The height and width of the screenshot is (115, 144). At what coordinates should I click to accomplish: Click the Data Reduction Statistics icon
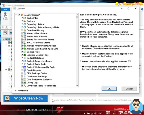point(25,79)
